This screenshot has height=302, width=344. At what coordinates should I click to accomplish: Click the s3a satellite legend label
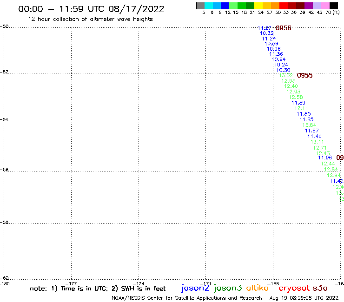click(x=320, y=288)
